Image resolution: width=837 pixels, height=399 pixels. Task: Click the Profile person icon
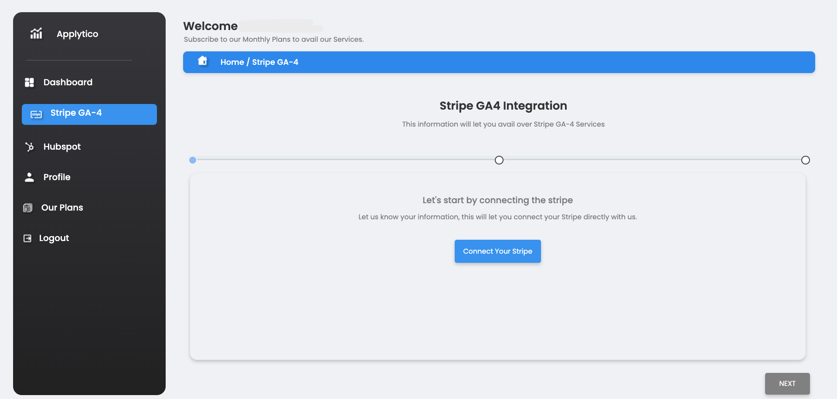pos(29,177)
